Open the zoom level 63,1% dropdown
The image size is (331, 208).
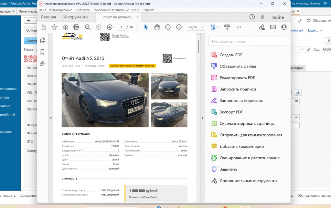pos(202,27)
